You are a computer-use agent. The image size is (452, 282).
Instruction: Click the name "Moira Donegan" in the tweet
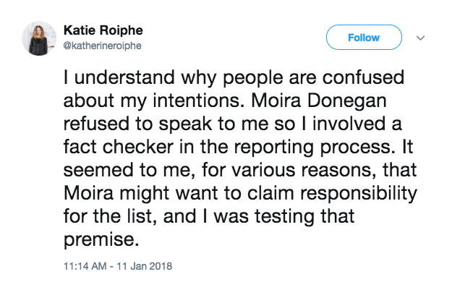(318, 101)
